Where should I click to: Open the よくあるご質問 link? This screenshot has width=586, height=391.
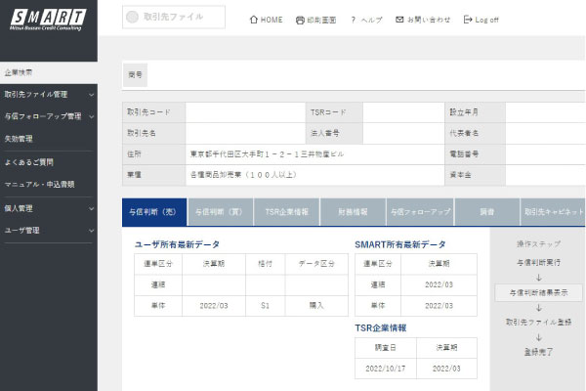[x=29, y=161]
